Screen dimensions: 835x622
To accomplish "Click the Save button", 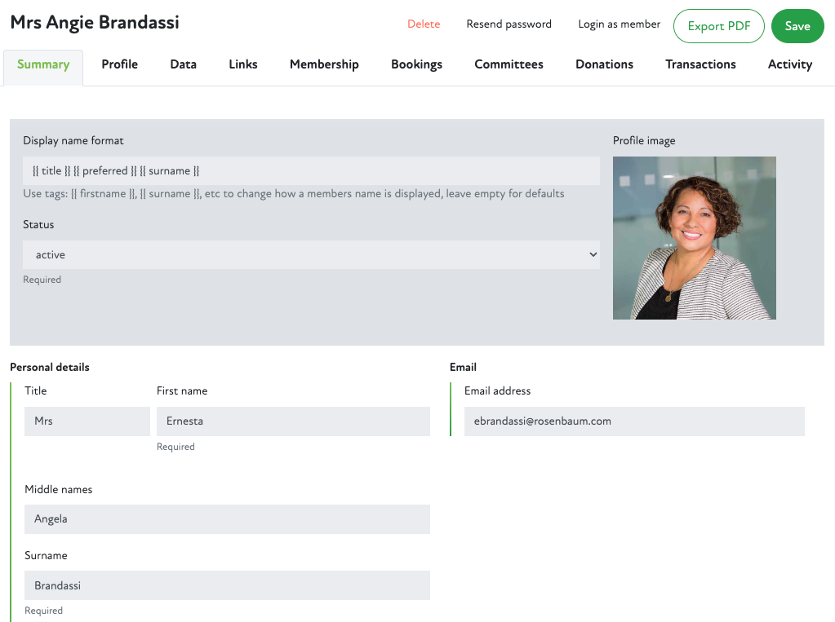I will point(797,26).
